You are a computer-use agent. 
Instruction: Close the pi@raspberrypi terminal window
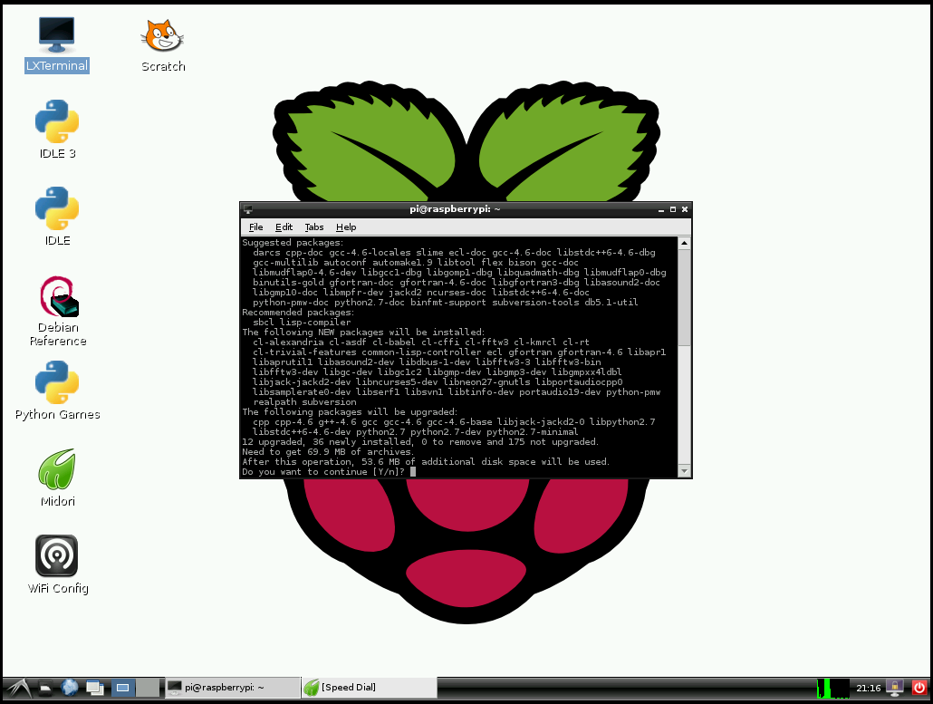point(685,209)
